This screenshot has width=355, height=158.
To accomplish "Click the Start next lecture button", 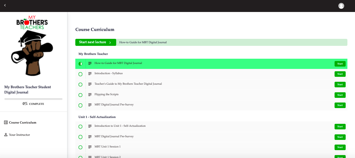I will 96,42.
